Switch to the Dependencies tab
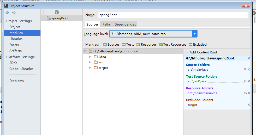The height and width of the screenshot is (135, 256). click(x=125, y=24)
